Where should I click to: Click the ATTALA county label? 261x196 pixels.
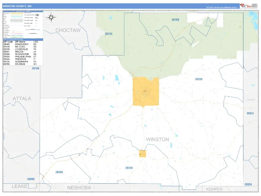[22, 98]
